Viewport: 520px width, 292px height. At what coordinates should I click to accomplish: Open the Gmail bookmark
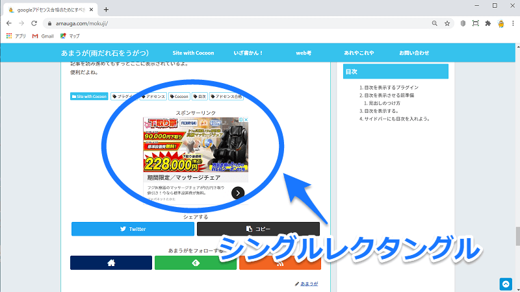pos(42,36)
